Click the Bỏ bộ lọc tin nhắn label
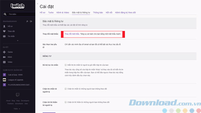 point(50,65)
